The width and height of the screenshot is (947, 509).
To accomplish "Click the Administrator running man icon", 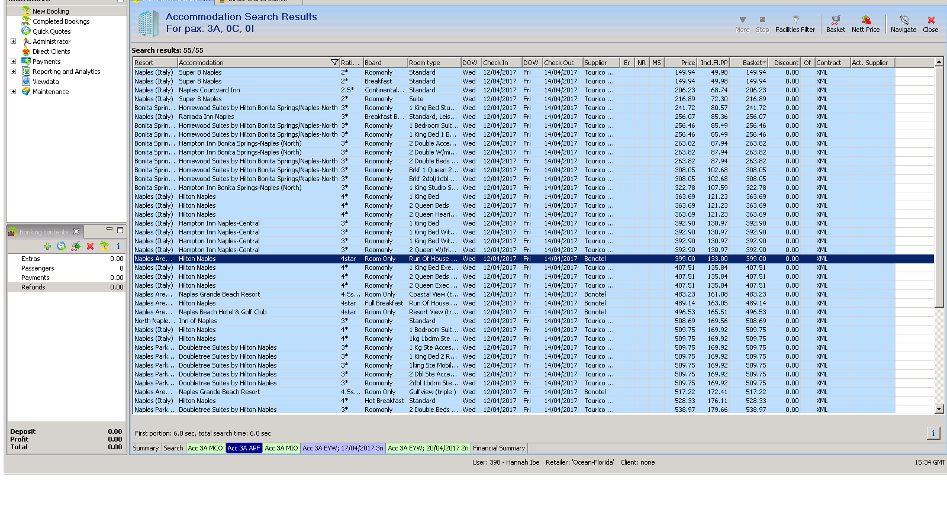I will [26, 41].
